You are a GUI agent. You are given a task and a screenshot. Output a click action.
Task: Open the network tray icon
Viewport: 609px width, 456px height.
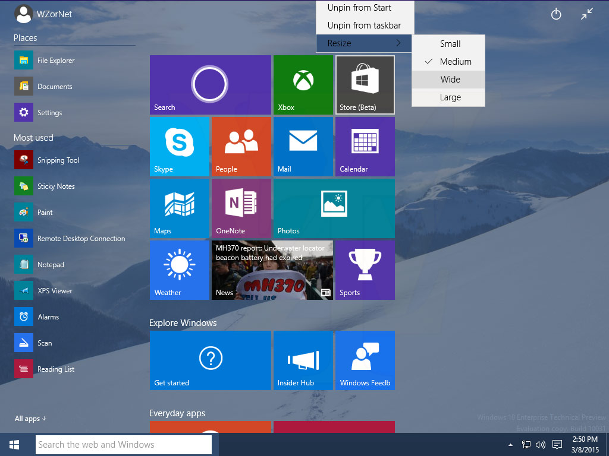click(526, 444)
